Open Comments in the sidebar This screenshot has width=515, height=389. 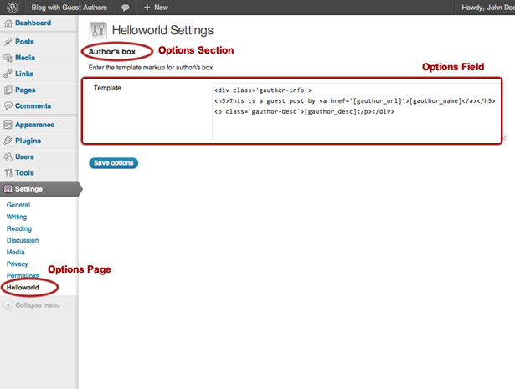(x=33, y=106)
